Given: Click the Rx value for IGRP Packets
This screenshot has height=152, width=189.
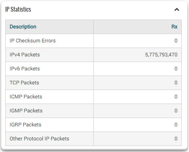Looking at the screenshot, I should pyautogui.click(x=176, y=125).
